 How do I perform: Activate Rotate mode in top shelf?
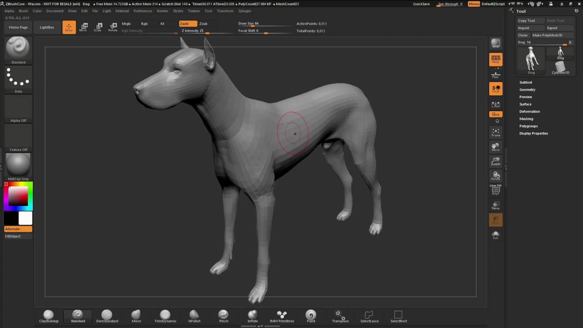(113, 27)
